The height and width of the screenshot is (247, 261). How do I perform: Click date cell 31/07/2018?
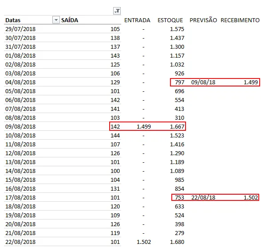click(x=20, y=47)
